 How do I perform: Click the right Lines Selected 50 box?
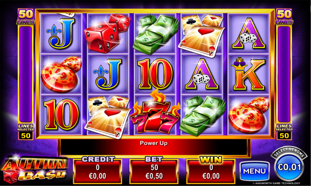pos(284,132)
